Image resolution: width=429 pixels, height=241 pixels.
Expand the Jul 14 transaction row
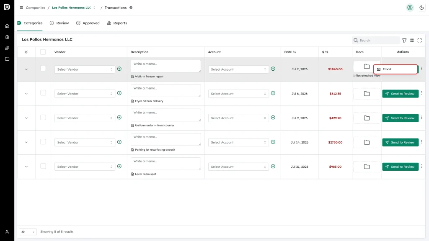[x=26, y=142]
